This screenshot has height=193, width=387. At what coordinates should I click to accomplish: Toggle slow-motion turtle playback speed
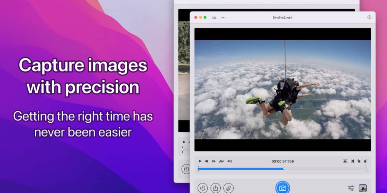[x=222, y=161]
